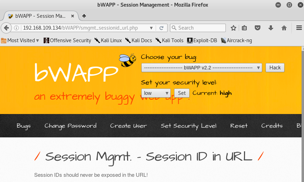Viewport: 304px width, 182px height.
Task: Open Credits in the navigation bar
Action: pos(272,126)
